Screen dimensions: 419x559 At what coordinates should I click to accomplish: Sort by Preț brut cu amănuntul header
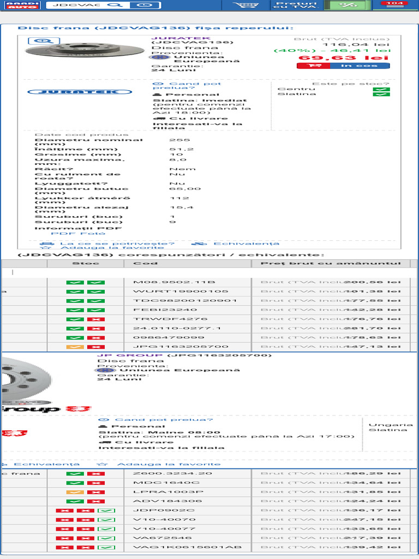click(x=331, y=264)
